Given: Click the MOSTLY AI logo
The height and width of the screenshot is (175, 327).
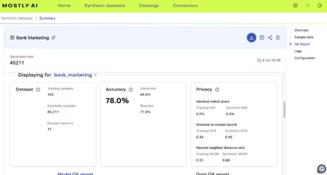Looking at the screenshot, I should [x=20, y=6].
